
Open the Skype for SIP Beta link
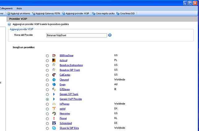click(x=69, y=128)
